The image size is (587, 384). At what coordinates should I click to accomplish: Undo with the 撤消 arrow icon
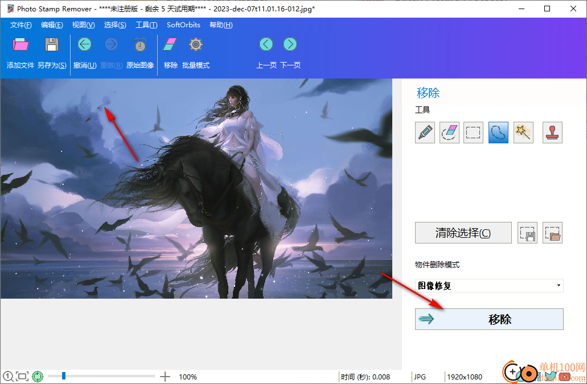pyautogui.click(x=85, y=44)
